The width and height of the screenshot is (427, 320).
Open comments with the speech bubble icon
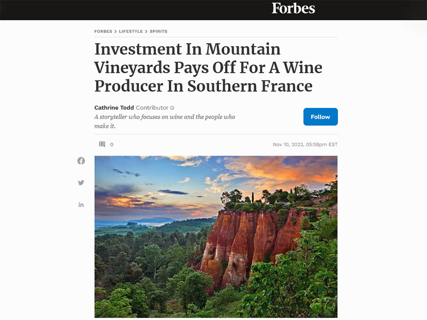[x=102, y=144]
